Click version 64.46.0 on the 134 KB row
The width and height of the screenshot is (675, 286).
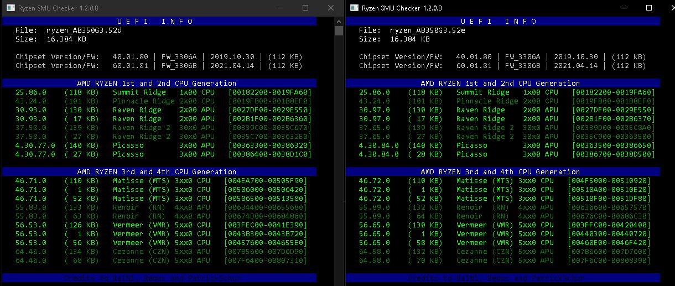(x=31, y=252)
